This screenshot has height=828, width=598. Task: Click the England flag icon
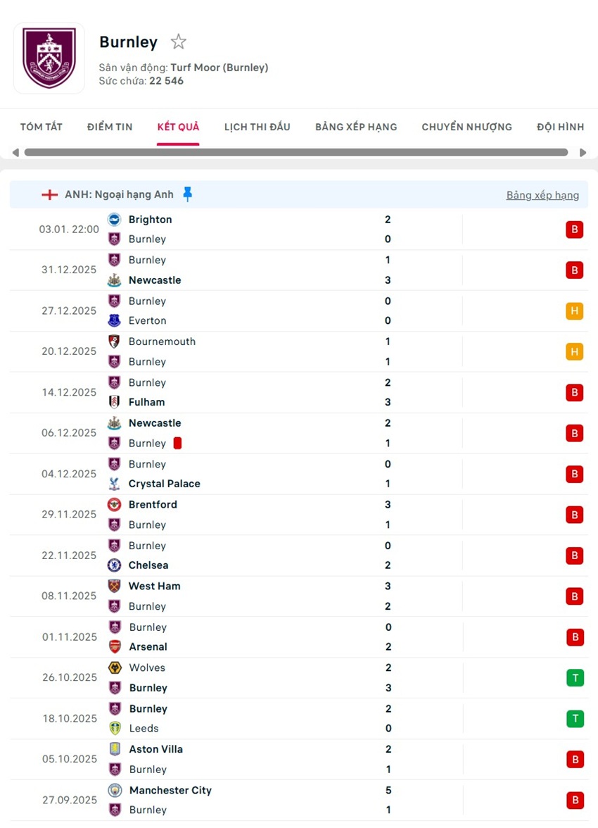point(49,194)
